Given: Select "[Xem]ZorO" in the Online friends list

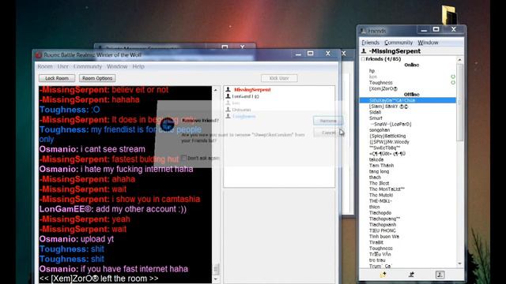Looking at the screenshot, I should coord(383,88).
